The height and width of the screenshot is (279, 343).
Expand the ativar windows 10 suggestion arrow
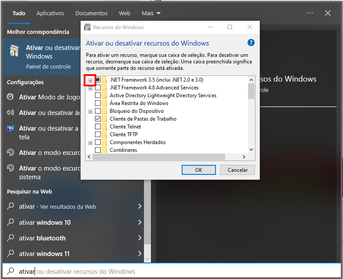[x=140, y=222]
